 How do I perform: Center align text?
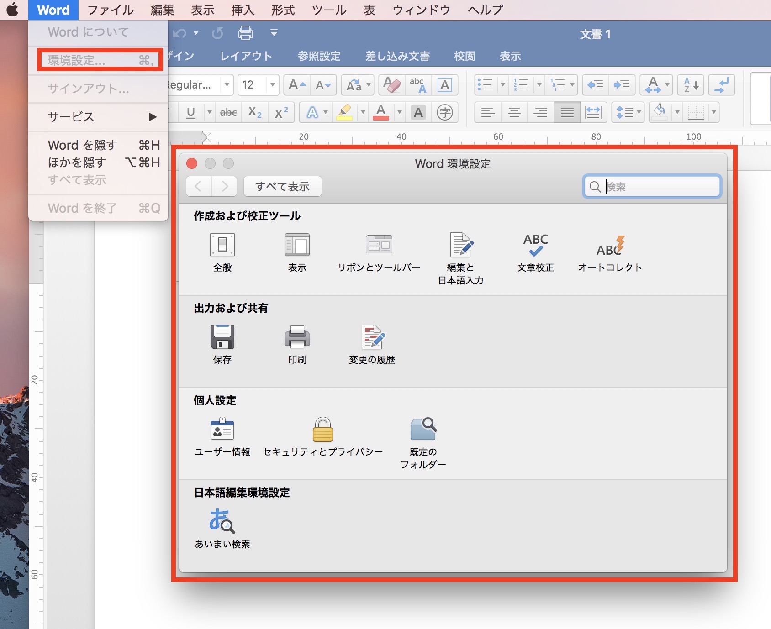tap(514, 112)
